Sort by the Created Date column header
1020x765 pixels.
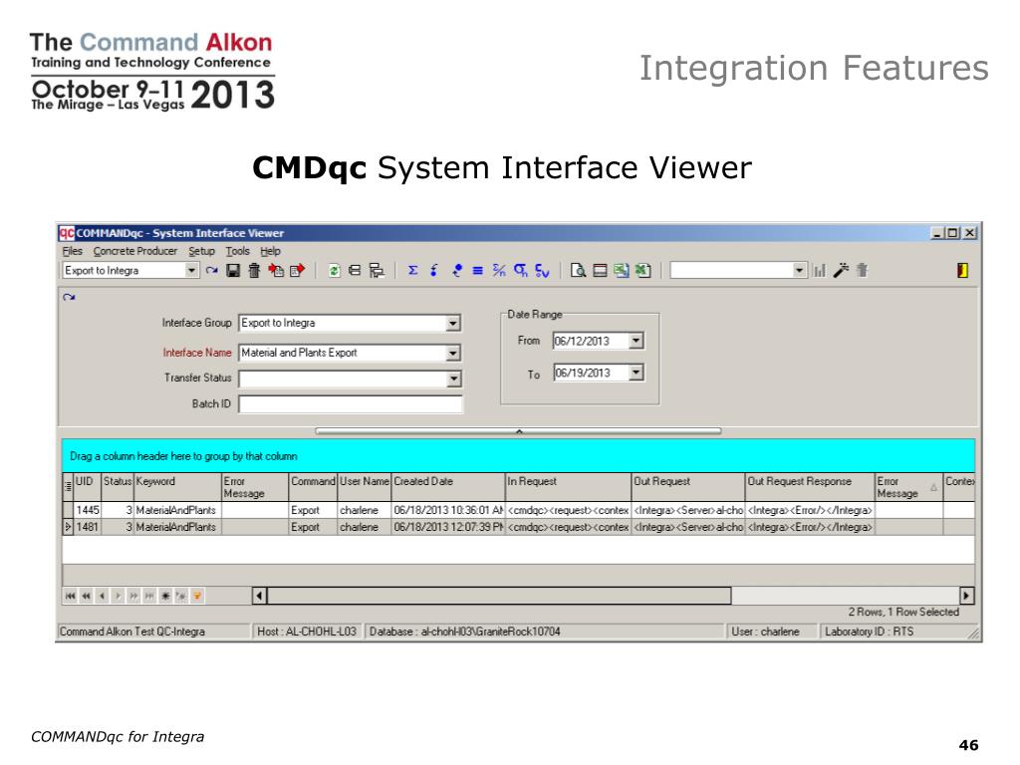tap(447, 487)
